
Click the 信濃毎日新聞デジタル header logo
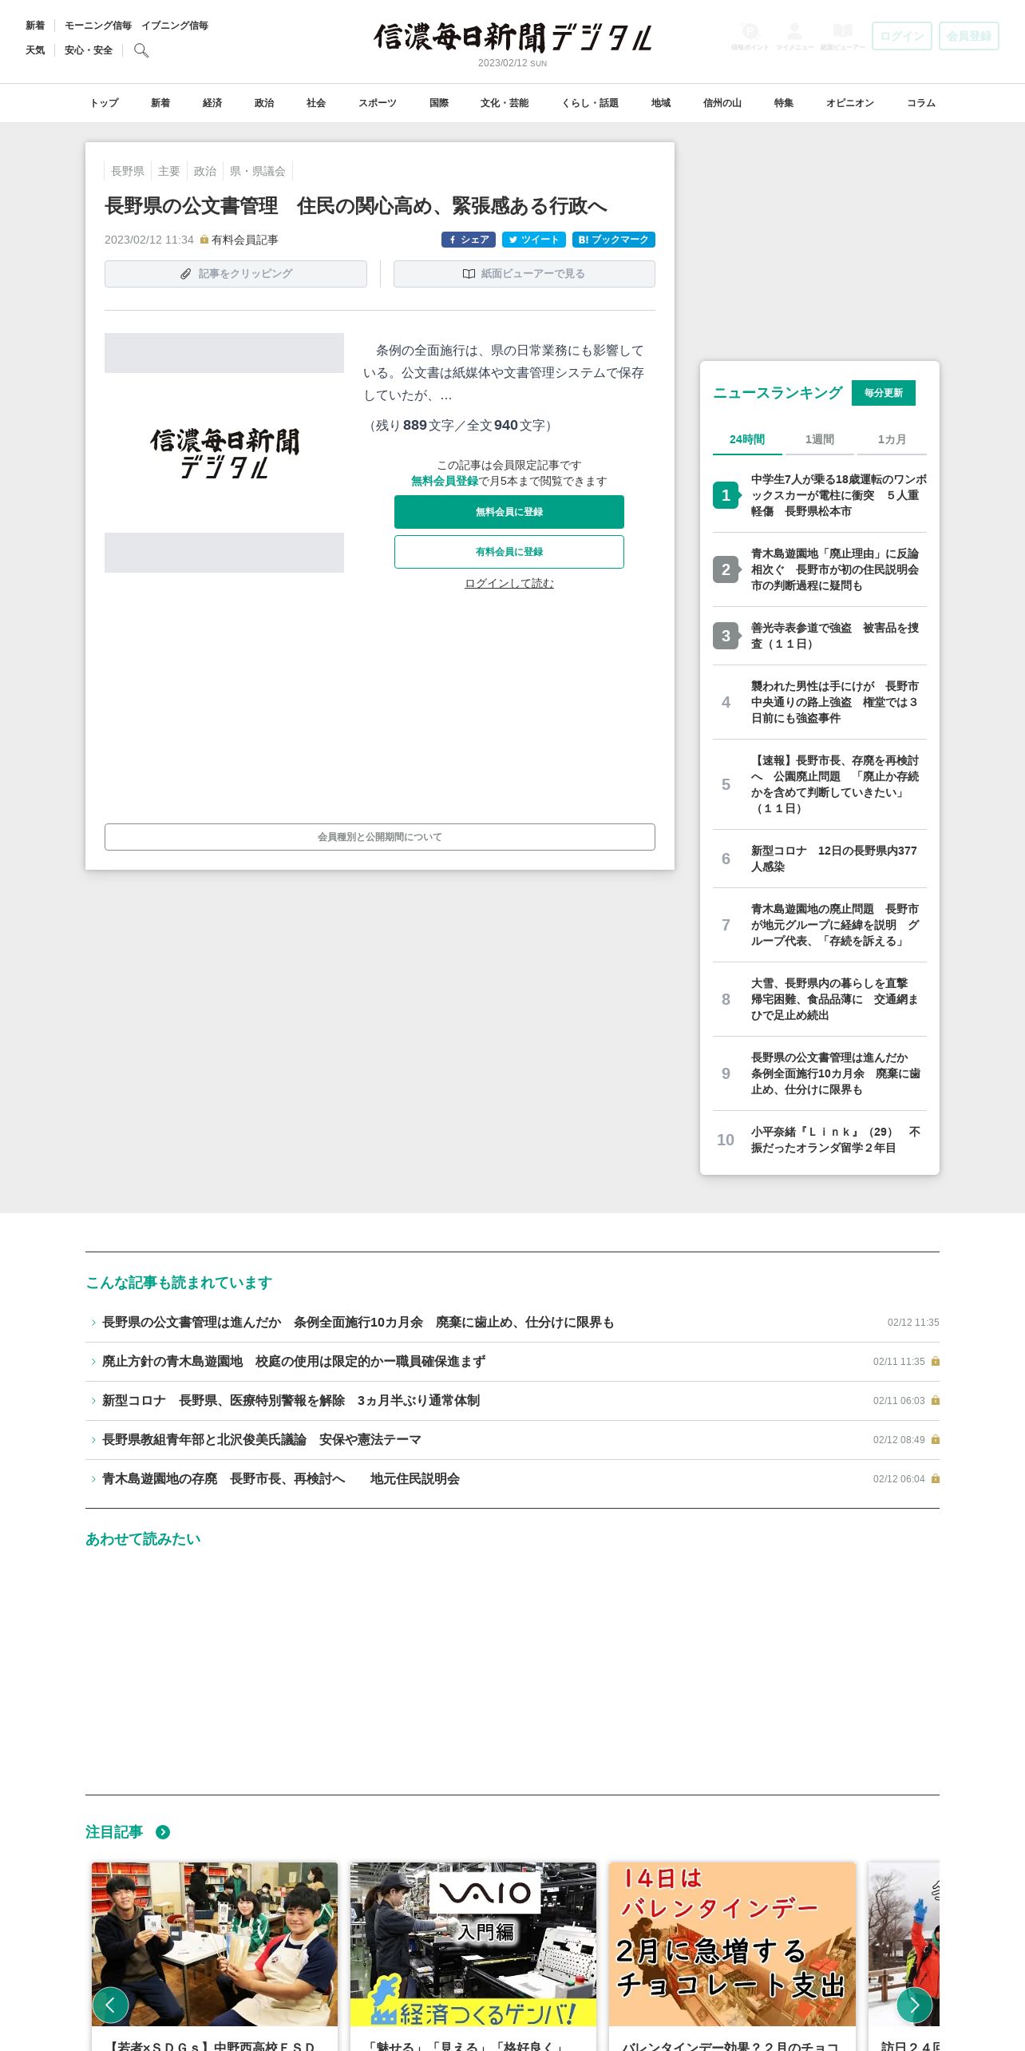click(512, 38)
